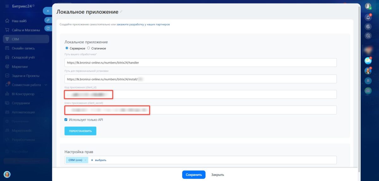Click the client_id application code field
379x181 pixels.
tap(201, 94)
